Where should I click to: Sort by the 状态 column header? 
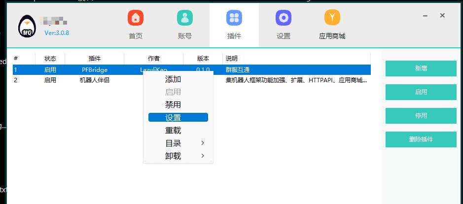[x=50, y=59]
